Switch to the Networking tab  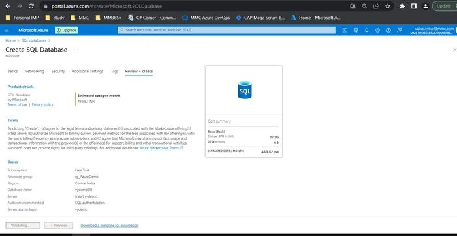(x=35, y=71)
